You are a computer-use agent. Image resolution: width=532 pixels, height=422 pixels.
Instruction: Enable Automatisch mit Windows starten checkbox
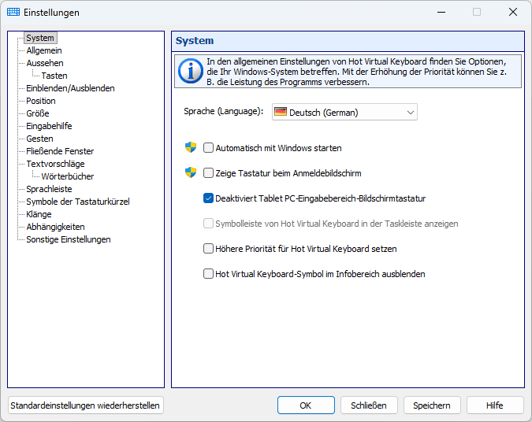[208, 148]
